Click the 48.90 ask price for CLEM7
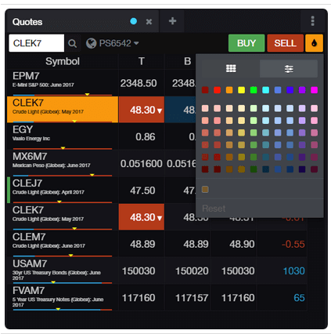Viewport: 331px width, 334px height. (x=242, y=245)
